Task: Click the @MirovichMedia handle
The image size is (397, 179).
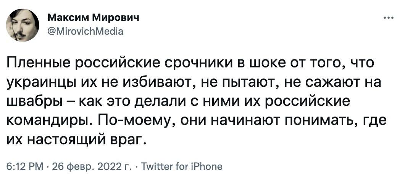Action: click(x=85, y=32)
